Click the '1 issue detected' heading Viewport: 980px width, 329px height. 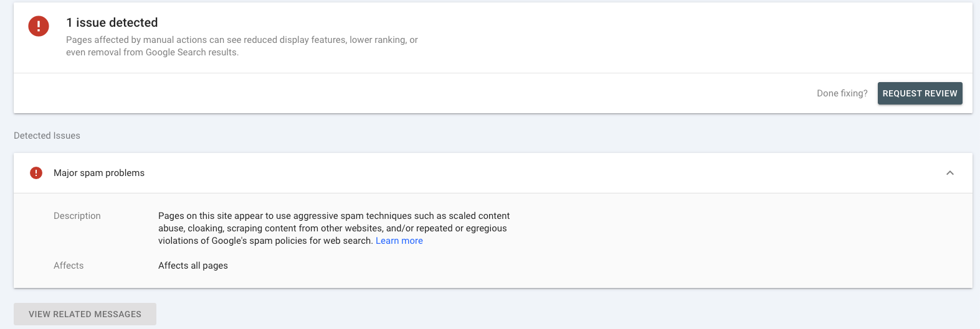pyautogui.click(x=112, y=22)
